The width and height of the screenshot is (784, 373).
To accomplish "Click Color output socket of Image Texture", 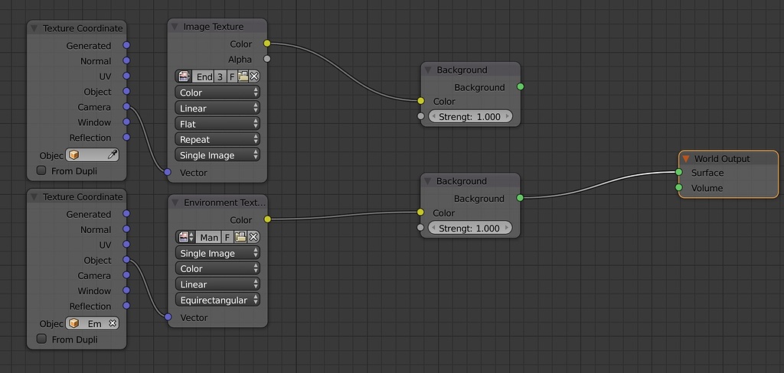I will tap(267, 44).
